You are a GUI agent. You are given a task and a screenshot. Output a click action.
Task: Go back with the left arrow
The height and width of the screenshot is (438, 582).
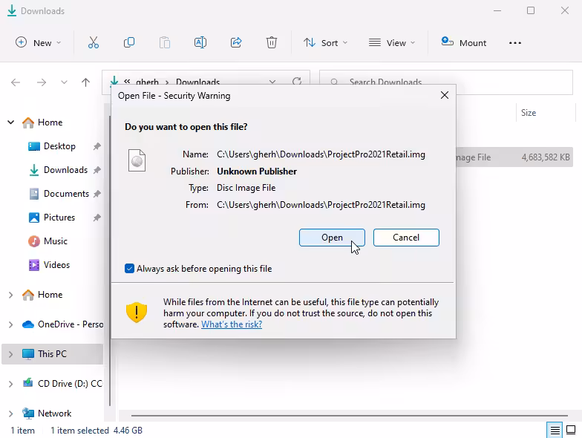click(x=15, y=82)
